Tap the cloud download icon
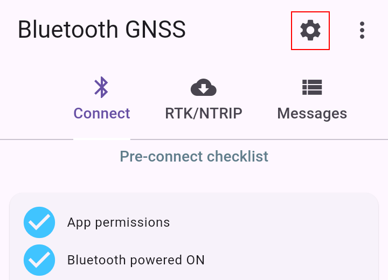The height and width of the screenshot is (280, 388). click(203, 87)
